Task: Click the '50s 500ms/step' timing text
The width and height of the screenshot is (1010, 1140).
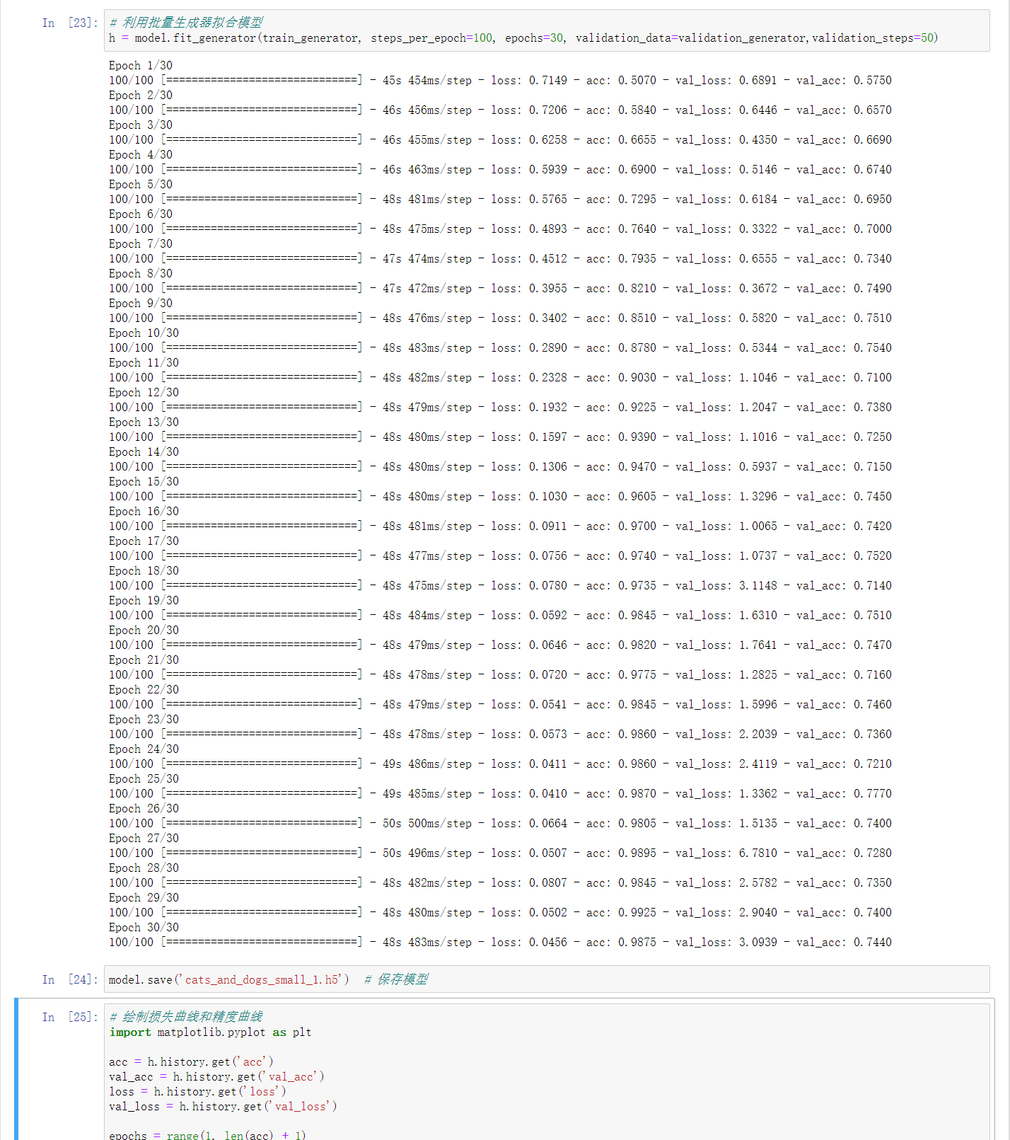Action: click(x=427, y=824)
